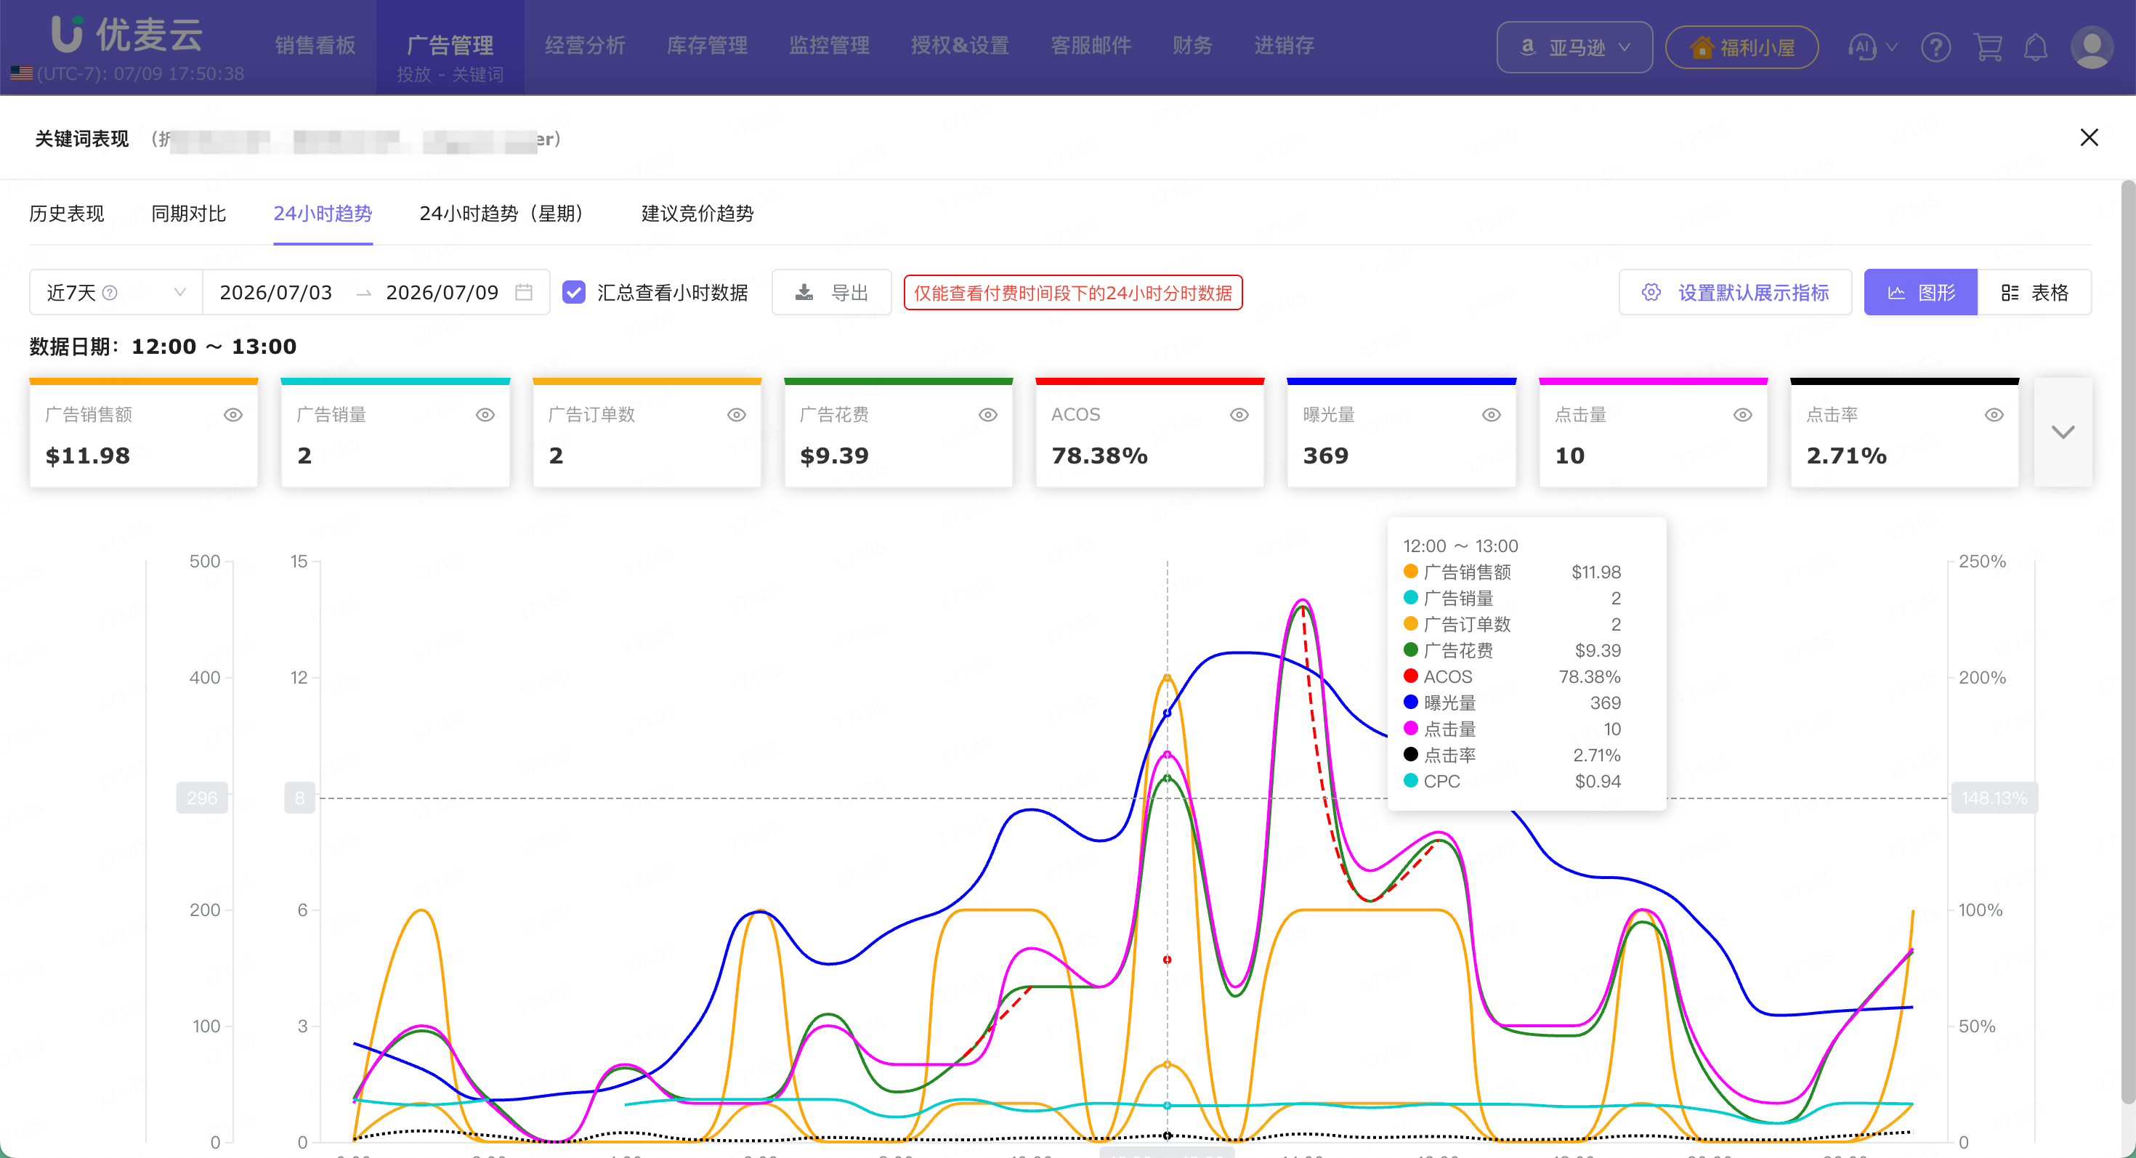Screen dimensions: 2136x1158
Task: Open the 福利小屋 house button
Action: (x=1741, y=47)
